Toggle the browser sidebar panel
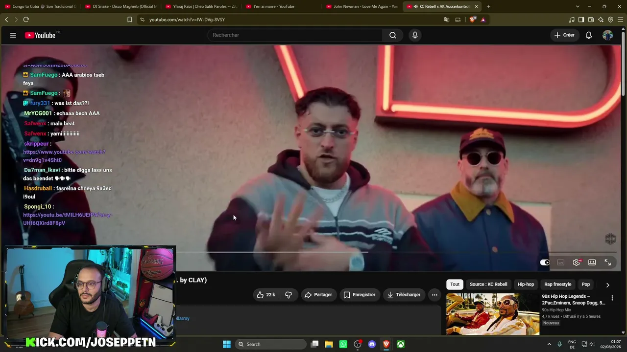627x352 pixels. click(x=581, y=20)
